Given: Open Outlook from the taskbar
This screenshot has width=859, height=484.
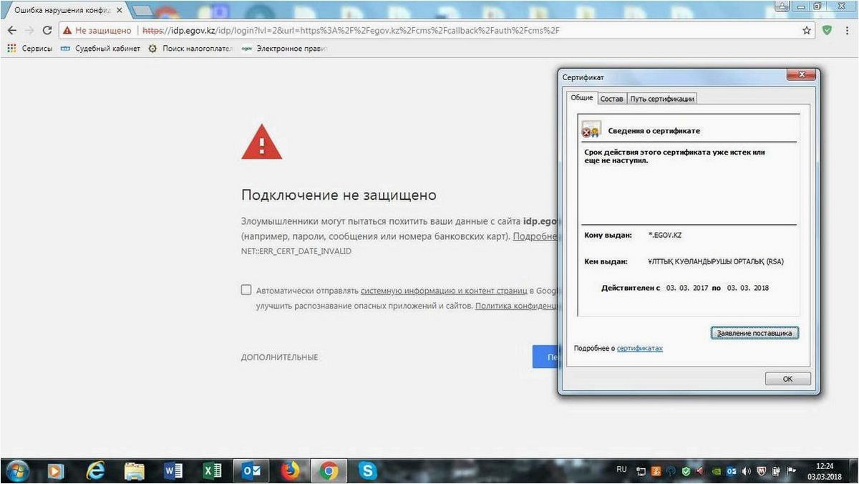Looking at the screenshot, I should coord(251,470).
